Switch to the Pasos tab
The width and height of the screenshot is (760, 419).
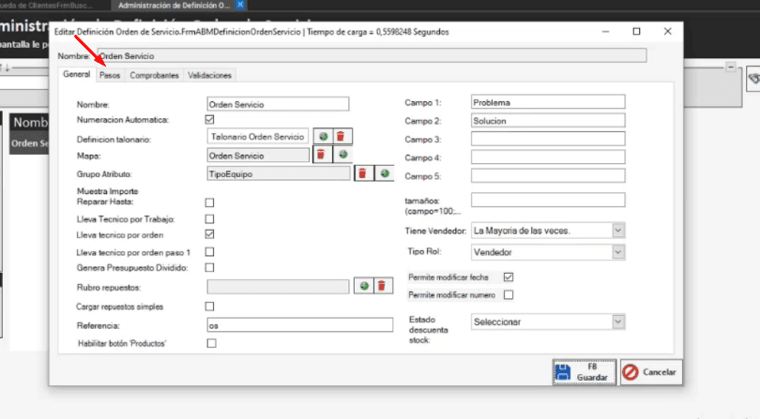click(x=110, y=75)
